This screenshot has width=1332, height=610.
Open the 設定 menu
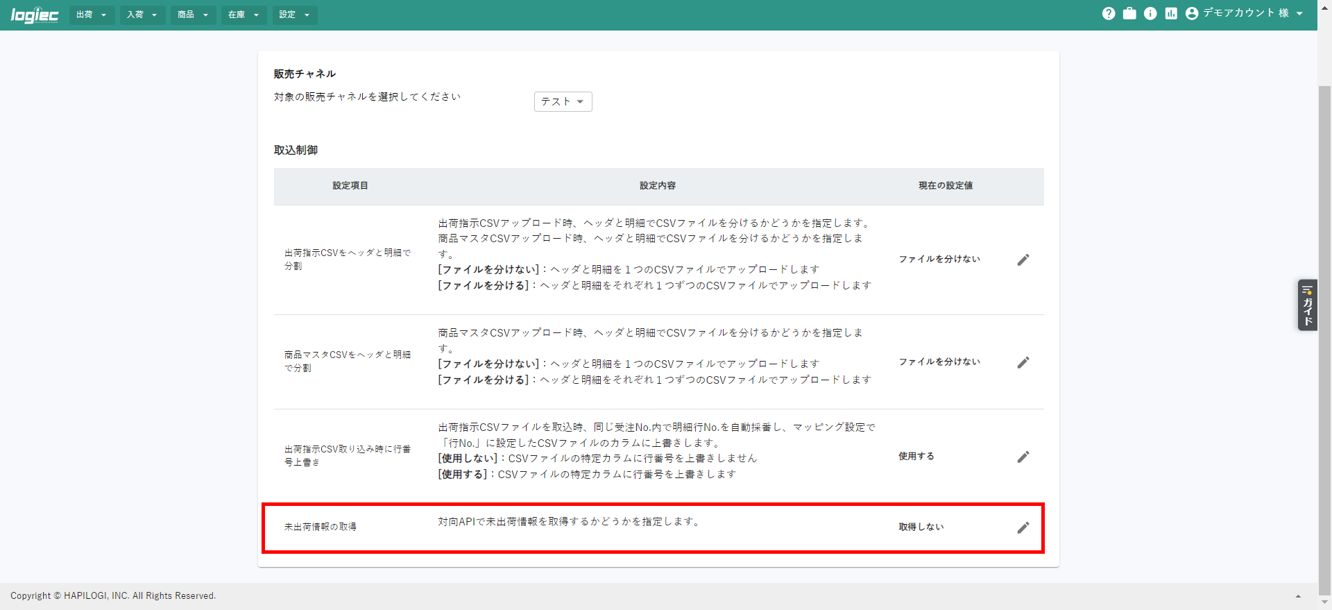[x=294, y=15]
